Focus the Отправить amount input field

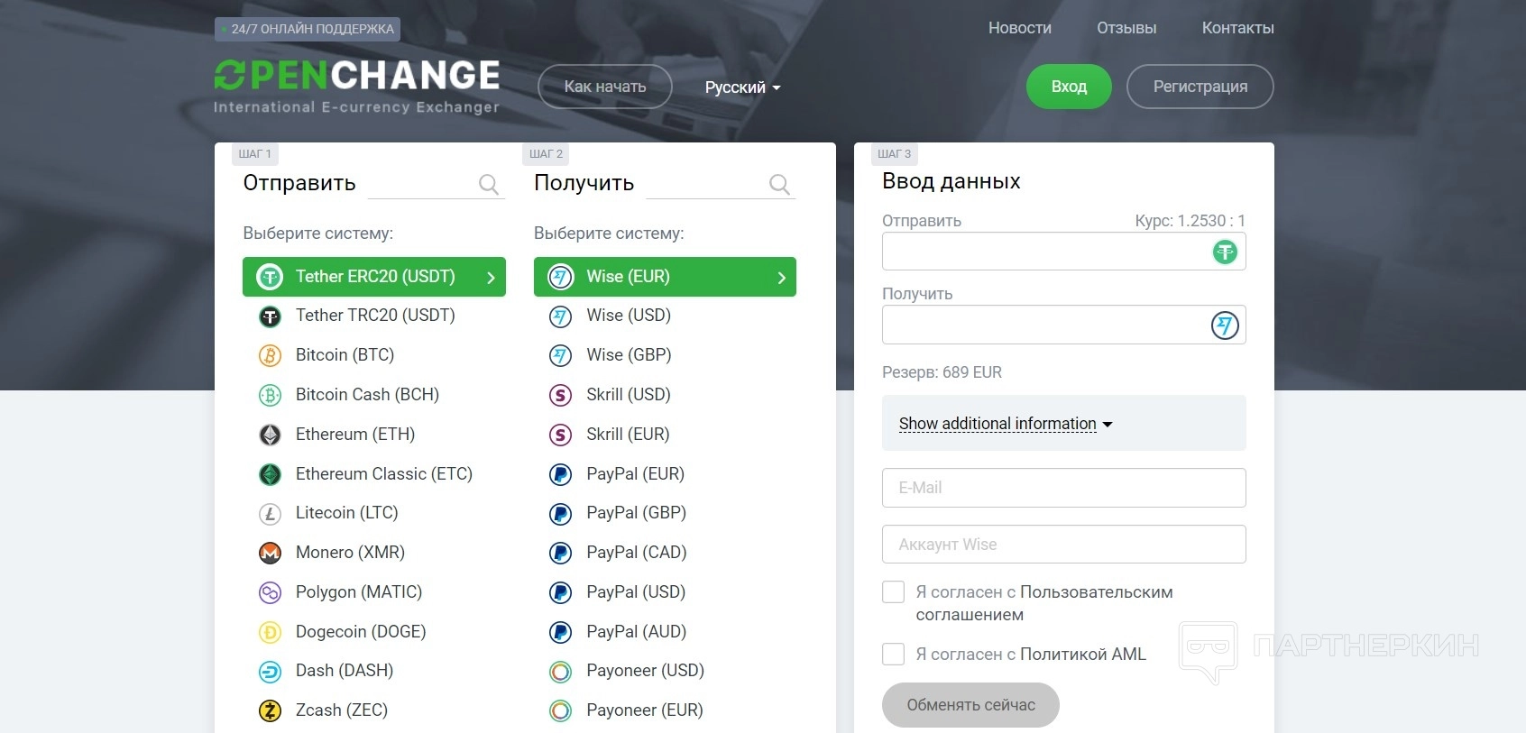point(1064,252)
